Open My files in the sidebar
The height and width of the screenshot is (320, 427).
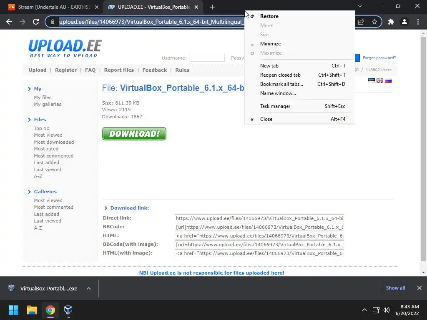coord(43,97)
